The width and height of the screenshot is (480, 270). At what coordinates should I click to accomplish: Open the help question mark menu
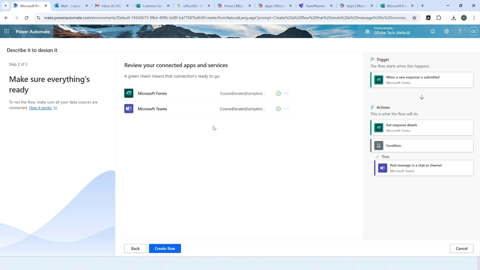(x=460, y=31)
